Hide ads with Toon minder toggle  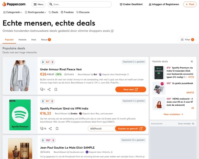186,124
